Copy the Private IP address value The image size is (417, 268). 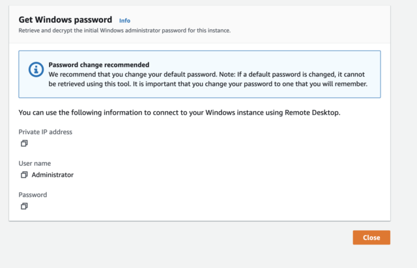coord(24,143)
